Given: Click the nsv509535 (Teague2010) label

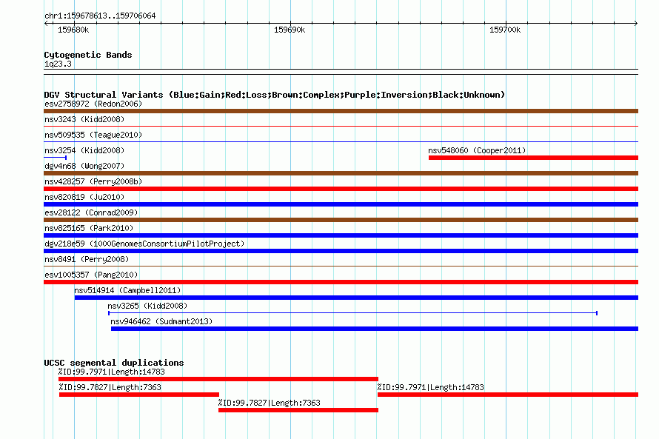Looking at the screenshot, I should coord(93,135).
